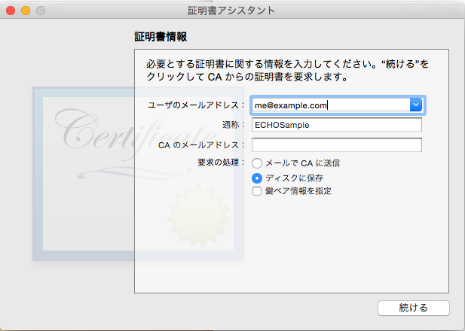This screenshot has height=331, width=465.
Task: Open the email address dropdown arrow
Action: 416,105
